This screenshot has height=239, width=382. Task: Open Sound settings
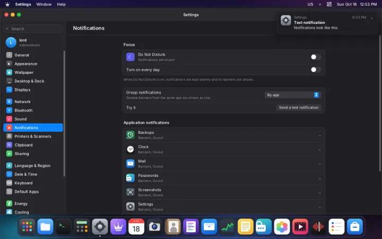pyautogui.click(x=33, y=119)
